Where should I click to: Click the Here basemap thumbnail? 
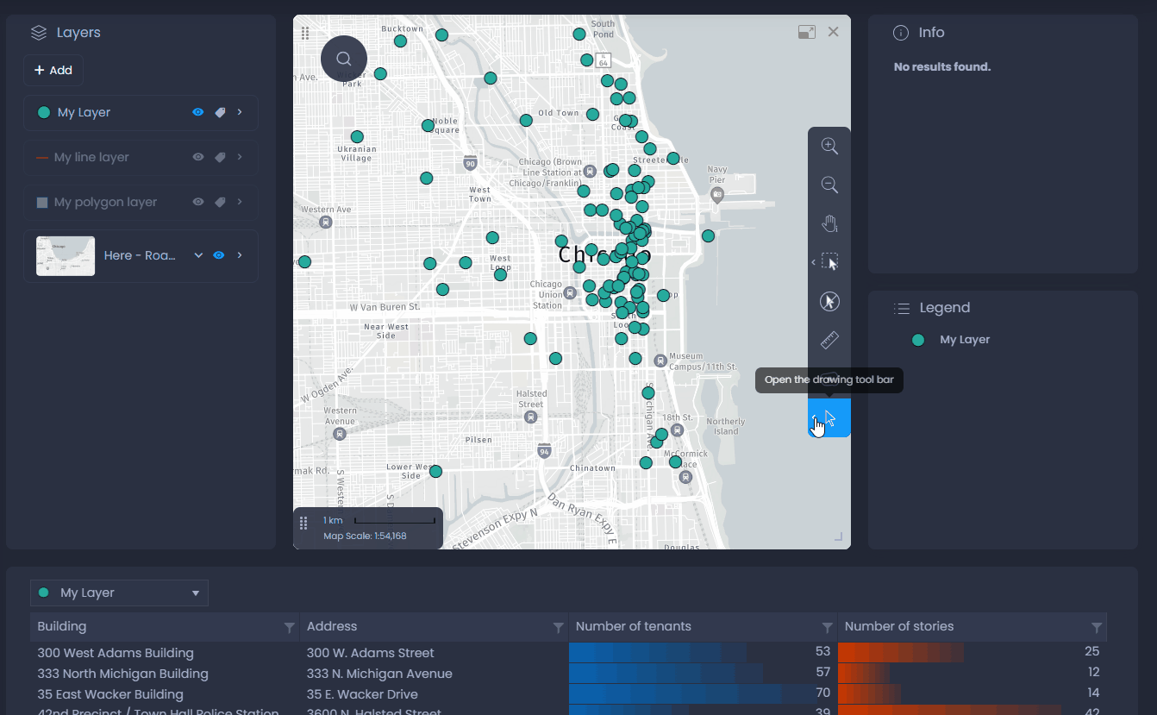click(x=66, y=256)
